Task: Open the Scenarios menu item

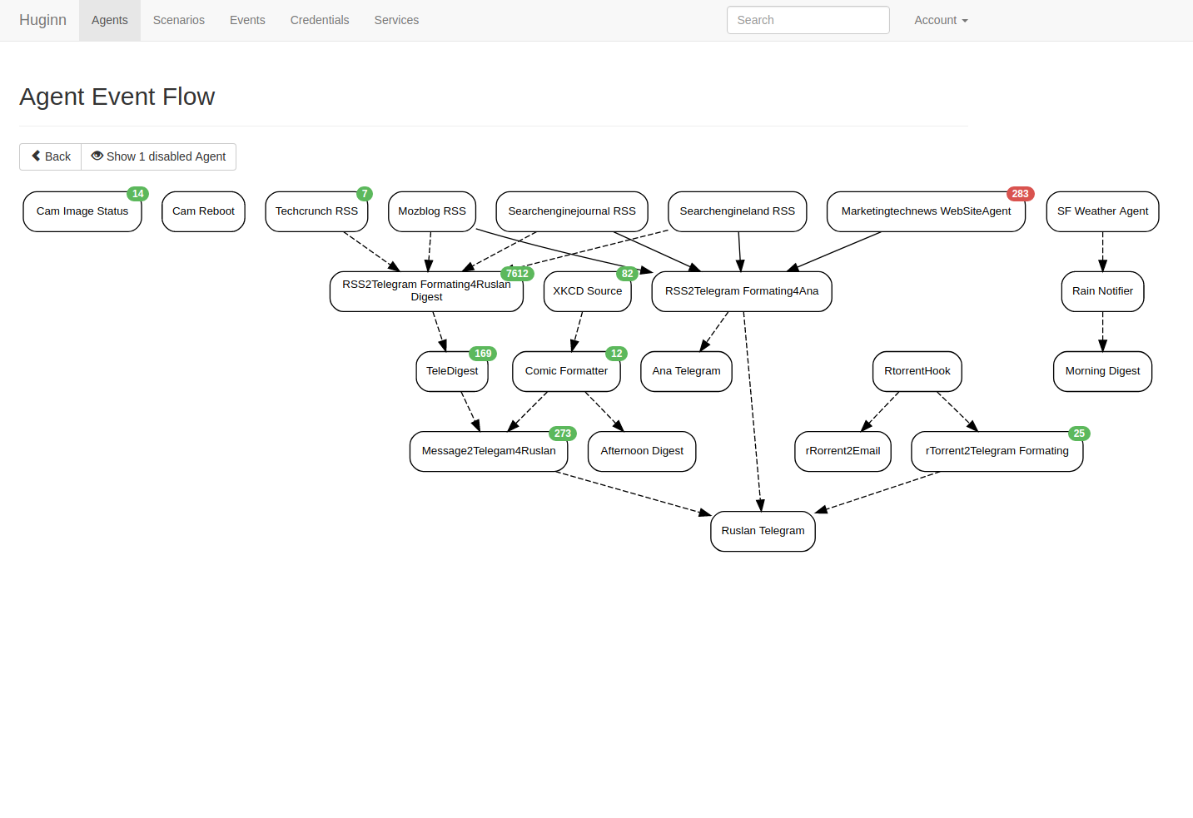Action: [x=178, y=20]
